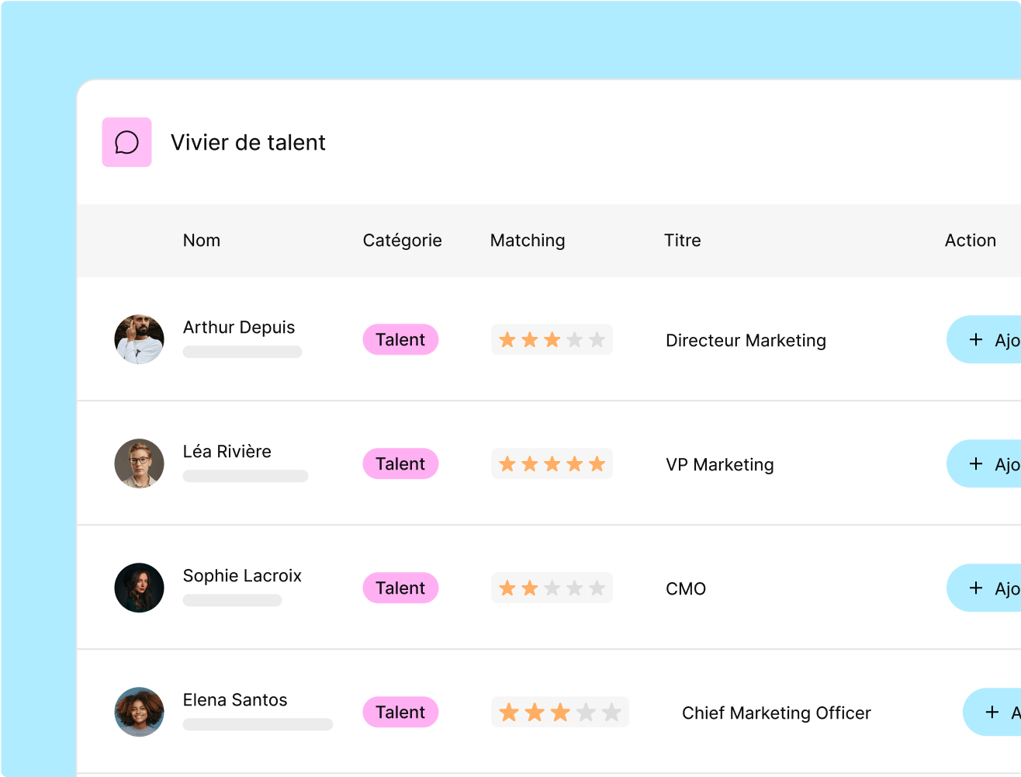The image size is (1021, 777).
Task: Click the Titre column header
Action: [682, 241]
